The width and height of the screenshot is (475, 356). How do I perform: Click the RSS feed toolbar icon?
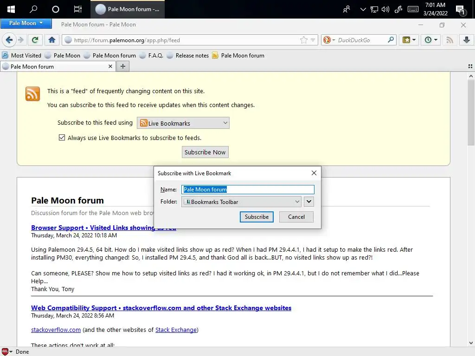point(449,40)
